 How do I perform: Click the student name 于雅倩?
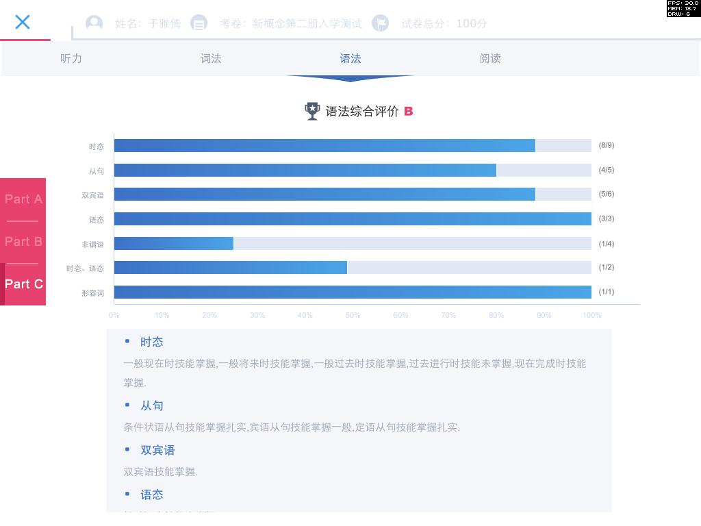pyautogui.click(x=164, y=23)
